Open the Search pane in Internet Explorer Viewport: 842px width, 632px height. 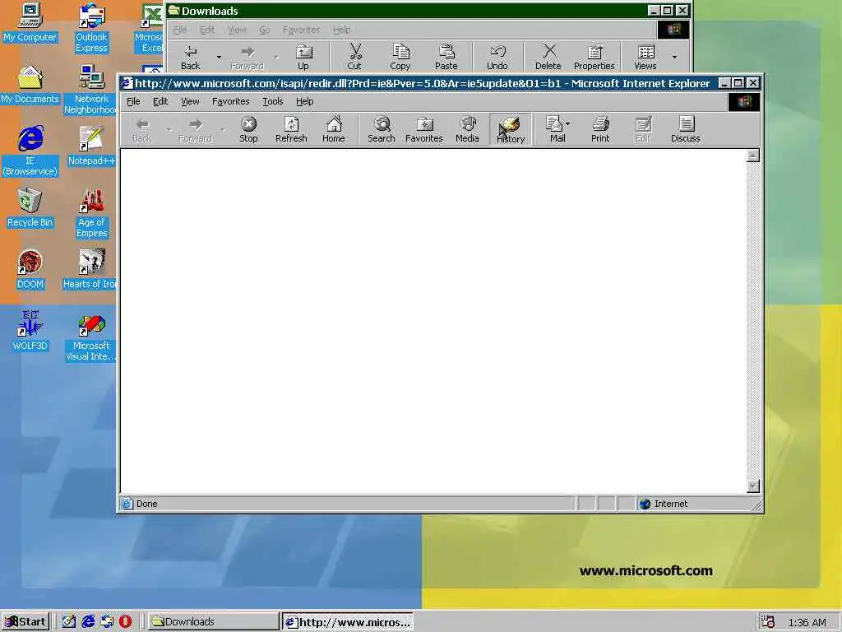point(382,129)
